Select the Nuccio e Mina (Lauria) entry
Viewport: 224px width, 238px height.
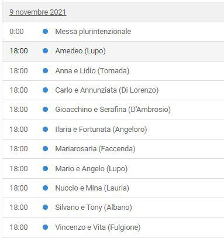point(92,188)
